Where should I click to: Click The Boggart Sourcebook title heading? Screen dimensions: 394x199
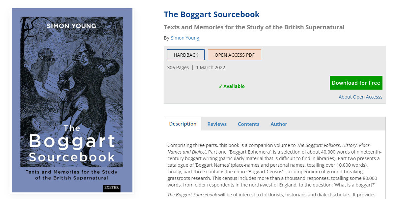[x=211, y=14]
